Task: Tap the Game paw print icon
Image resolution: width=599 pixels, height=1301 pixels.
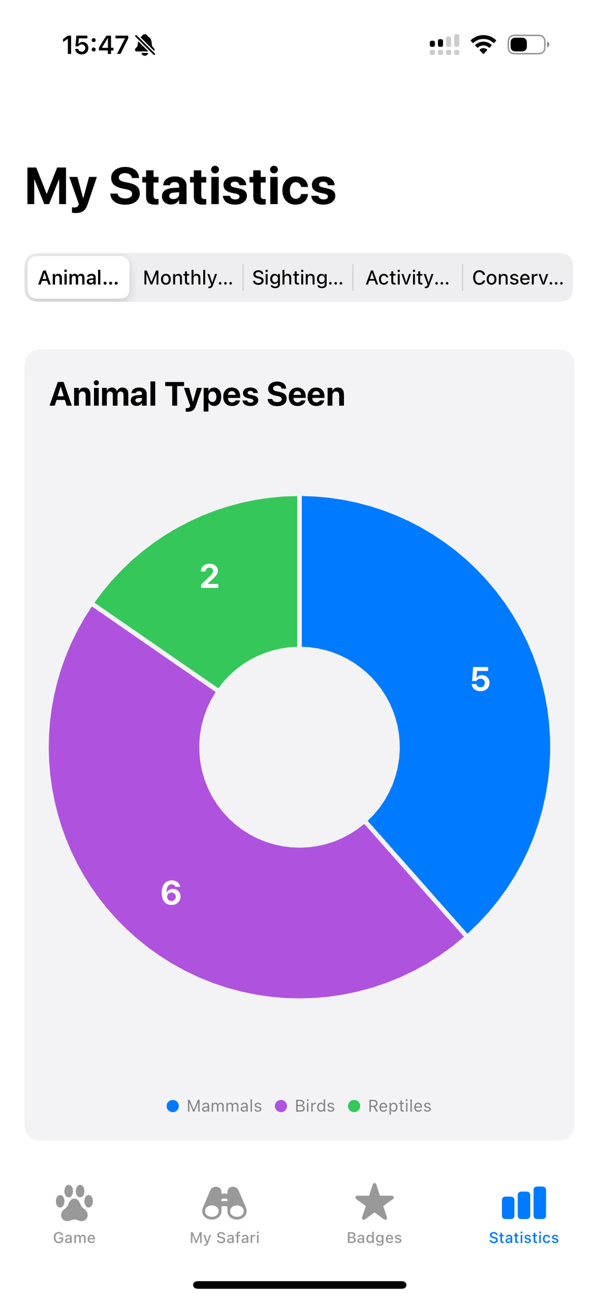Action: (74, 1203)
